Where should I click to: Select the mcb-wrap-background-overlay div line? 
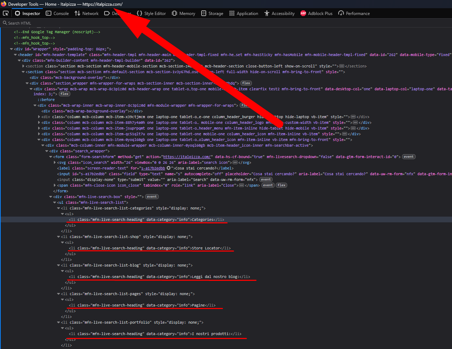click(x=92, y=111)
